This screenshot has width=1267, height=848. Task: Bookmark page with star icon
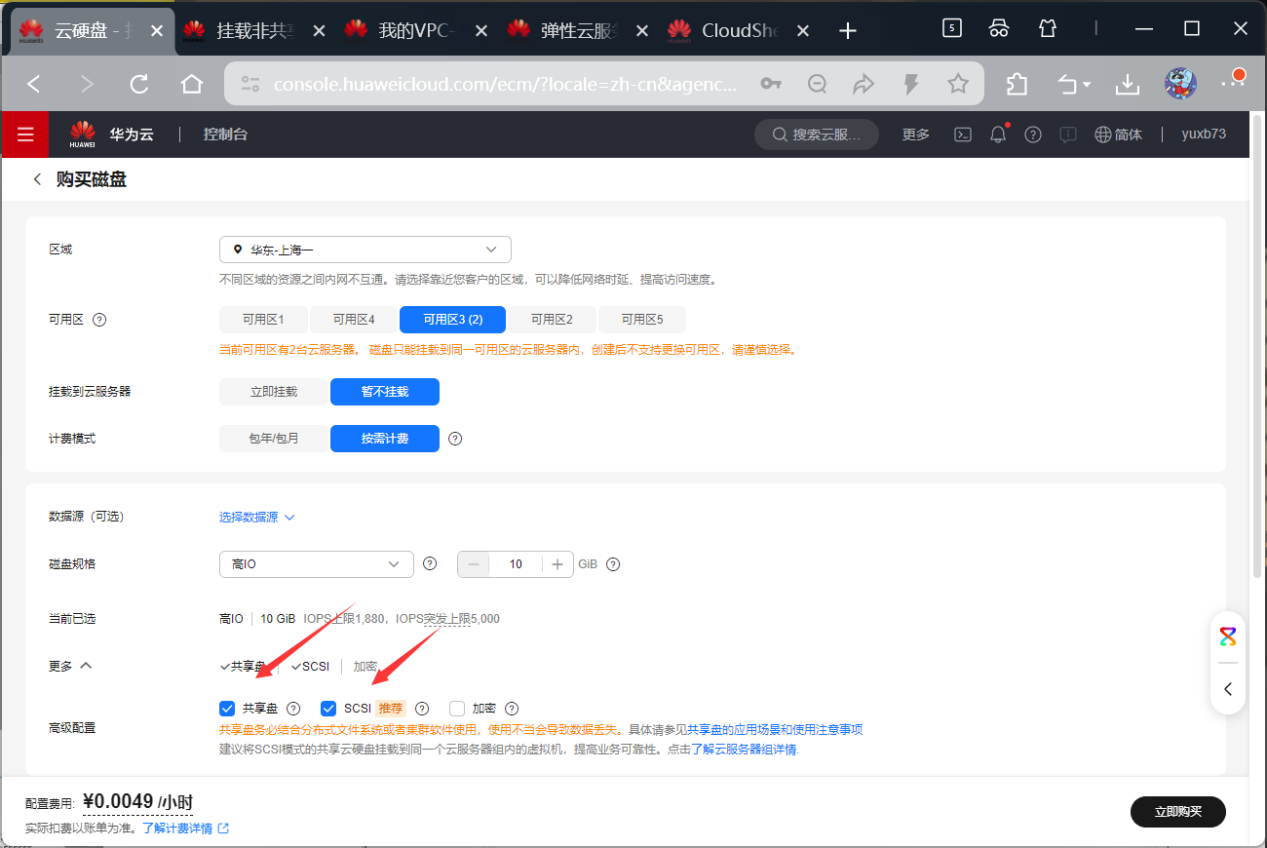(x=958, y=84)
